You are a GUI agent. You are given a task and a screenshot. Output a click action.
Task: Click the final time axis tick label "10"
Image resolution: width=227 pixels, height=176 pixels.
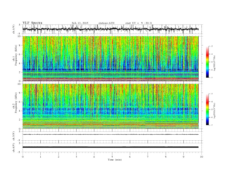201,157
